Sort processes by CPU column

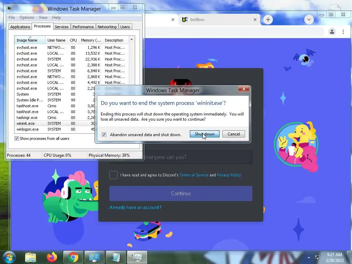(x=73, y=40)
